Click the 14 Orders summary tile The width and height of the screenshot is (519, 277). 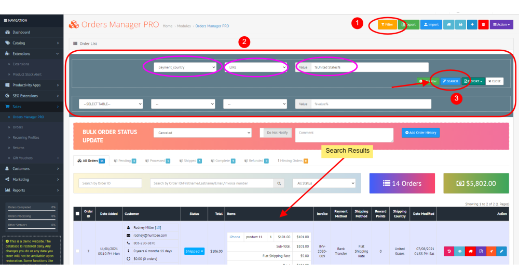coord(402,183)
